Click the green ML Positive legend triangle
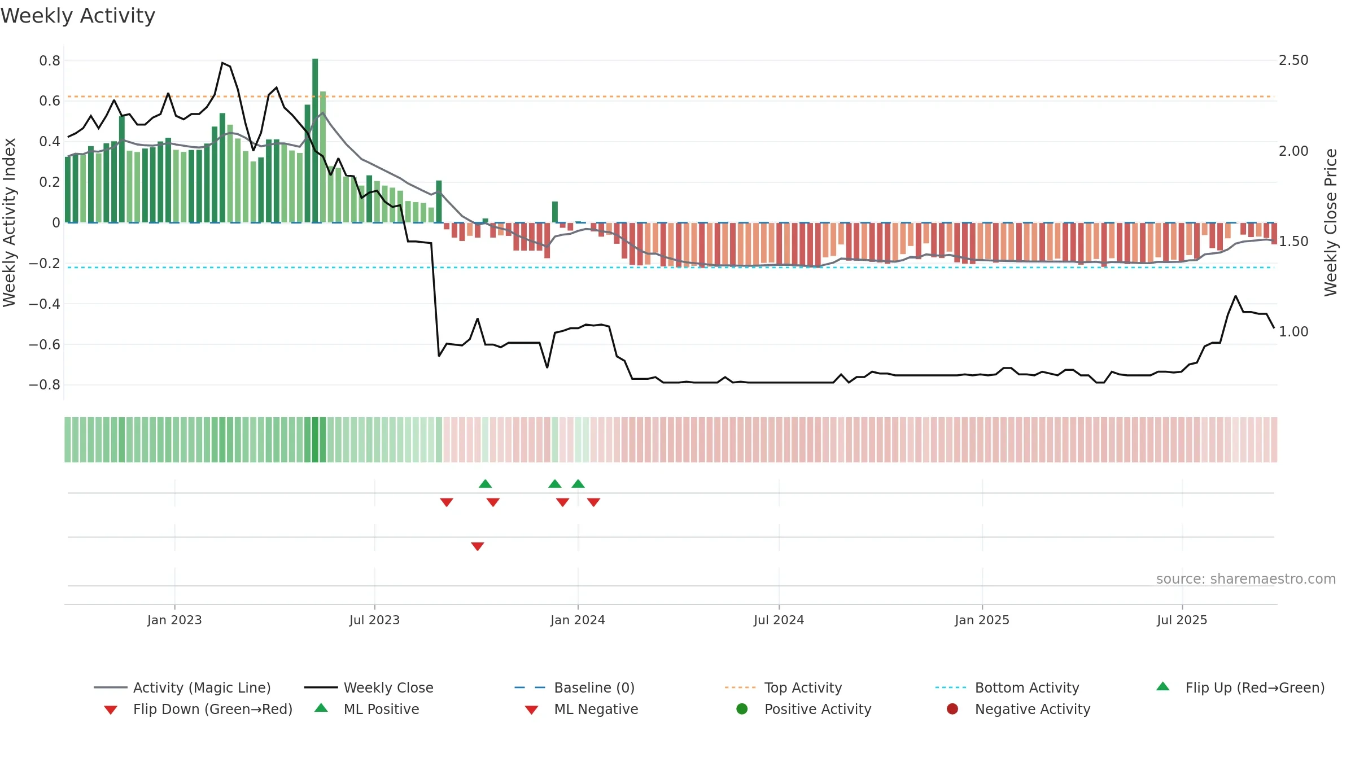 coord(321,708)
